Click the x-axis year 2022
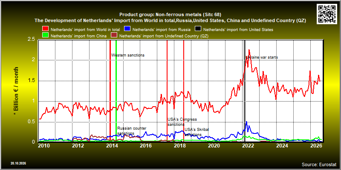Screen dimensions: 341x170 pos(248,146)
